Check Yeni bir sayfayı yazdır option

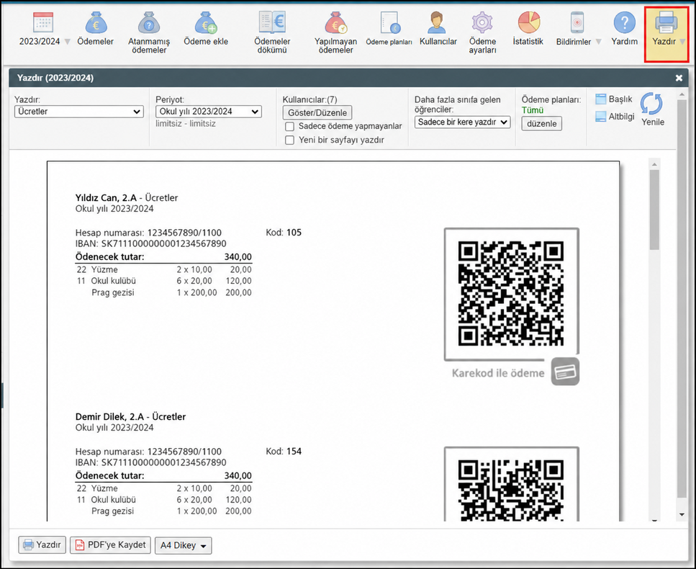[x=290, y=140]
